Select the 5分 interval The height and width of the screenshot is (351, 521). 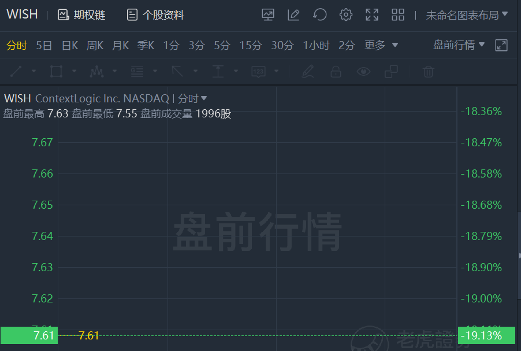click(x=222, y=45)
